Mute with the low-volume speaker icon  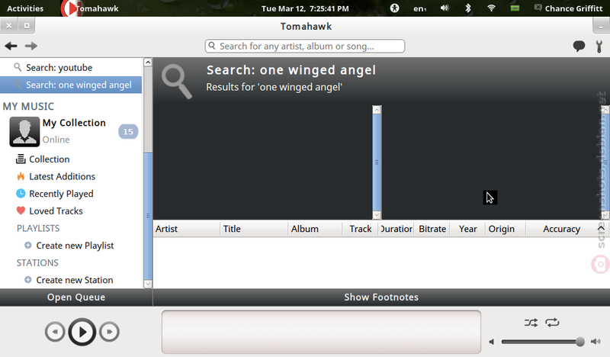pos(492,342)
